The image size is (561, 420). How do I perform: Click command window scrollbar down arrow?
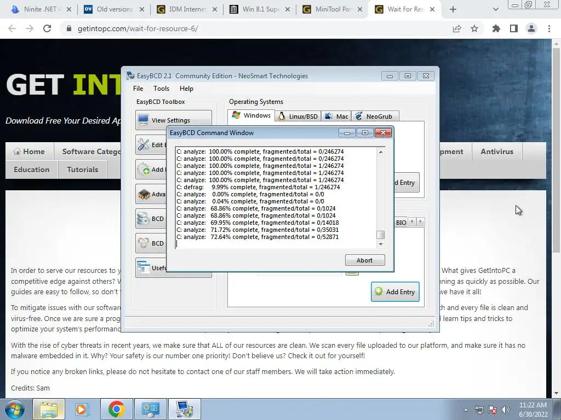coord(381,244)
